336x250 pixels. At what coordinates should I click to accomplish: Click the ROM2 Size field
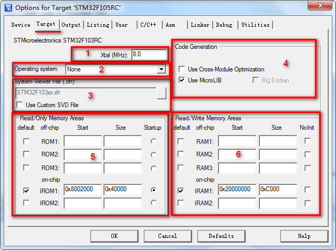point(122,154)
